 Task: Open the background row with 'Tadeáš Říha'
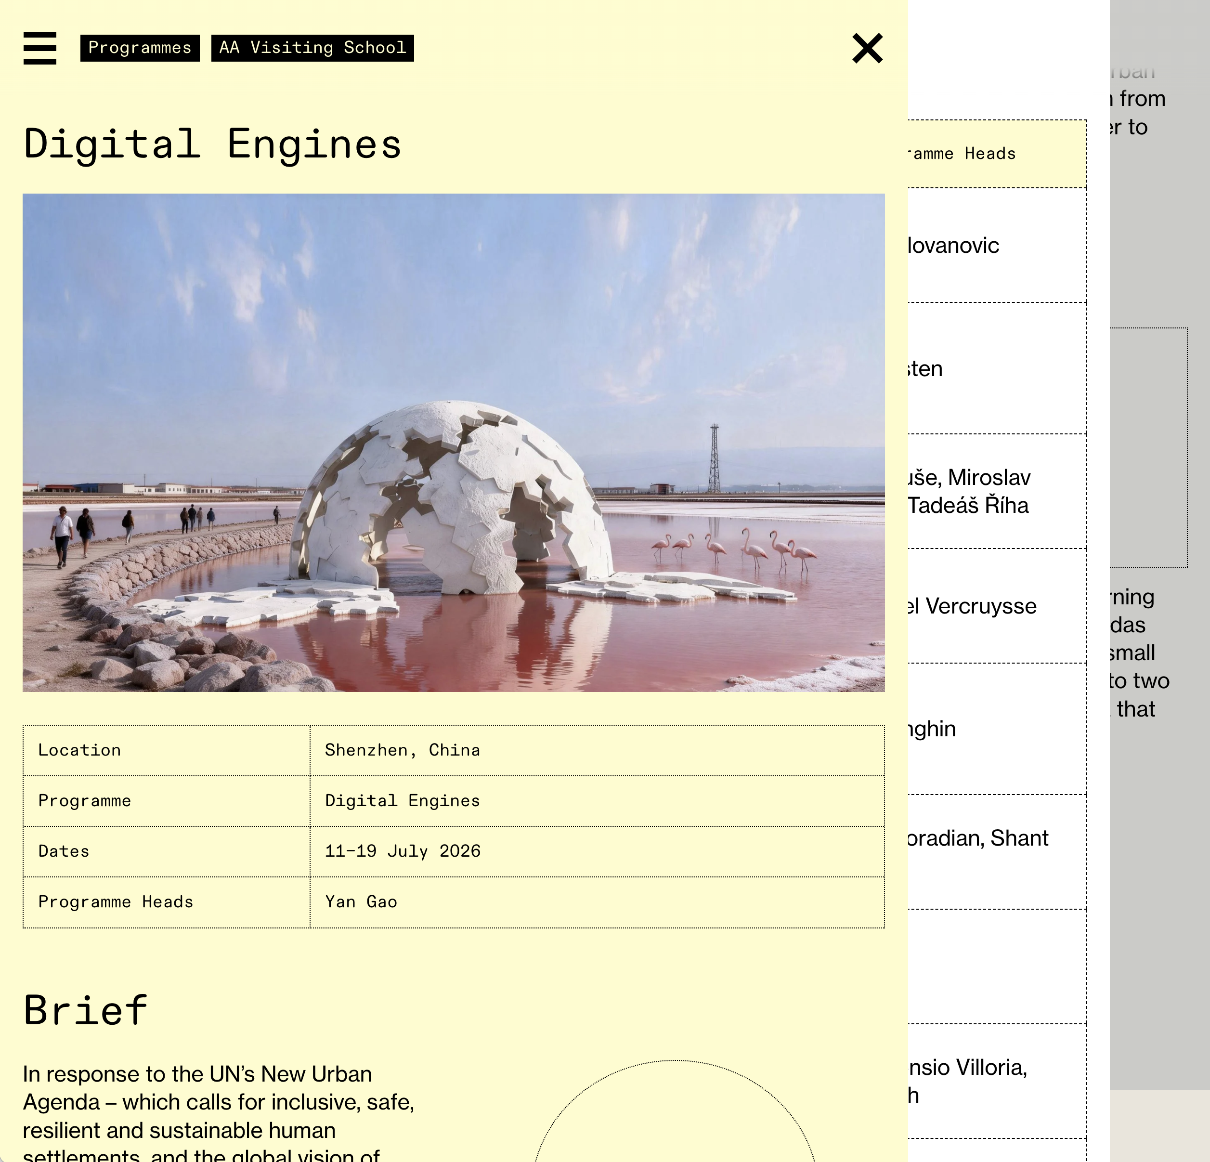[x=997, y=492]
